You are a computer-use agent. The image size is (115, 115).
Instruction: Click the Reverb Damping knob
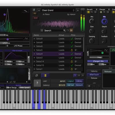tap(92, 41)
